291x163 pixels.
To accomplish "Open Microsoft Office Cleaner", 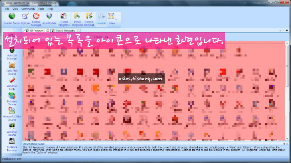I will 12,115.
